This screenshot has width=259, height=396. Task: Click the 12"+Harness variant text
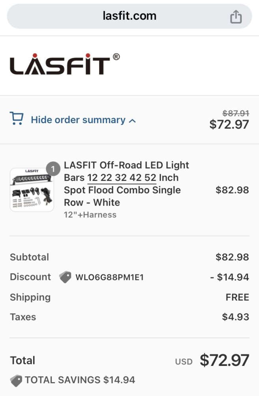90,215
